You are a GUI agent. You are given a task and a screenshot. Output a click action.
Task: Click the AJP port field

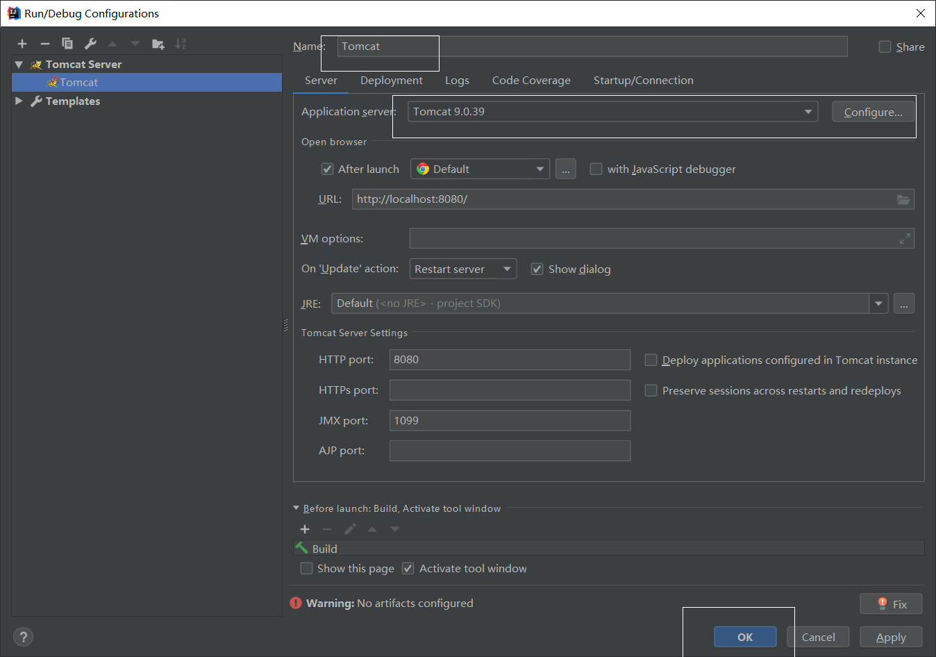(510, 451)
